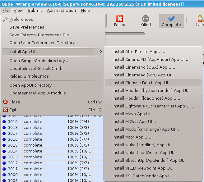Image resolution: width=204 pixels, height=182 pixels.
Task: Click the Failed filter icon
Action: [x=119, y=19]
